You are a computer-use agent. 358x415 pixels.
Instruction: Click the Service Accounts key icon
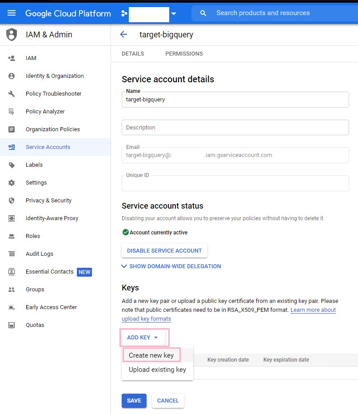12,147
